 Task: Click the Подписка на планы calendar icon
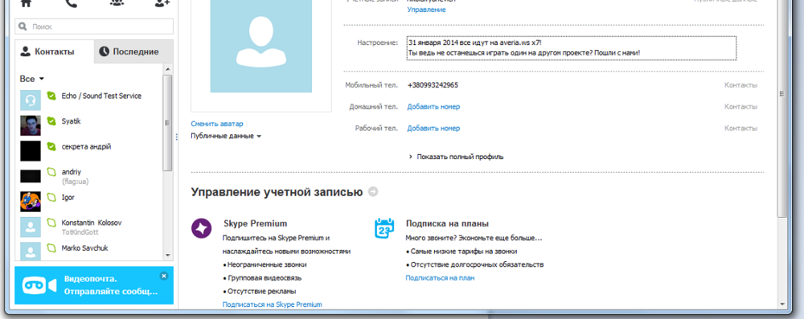tap(384, 228)
